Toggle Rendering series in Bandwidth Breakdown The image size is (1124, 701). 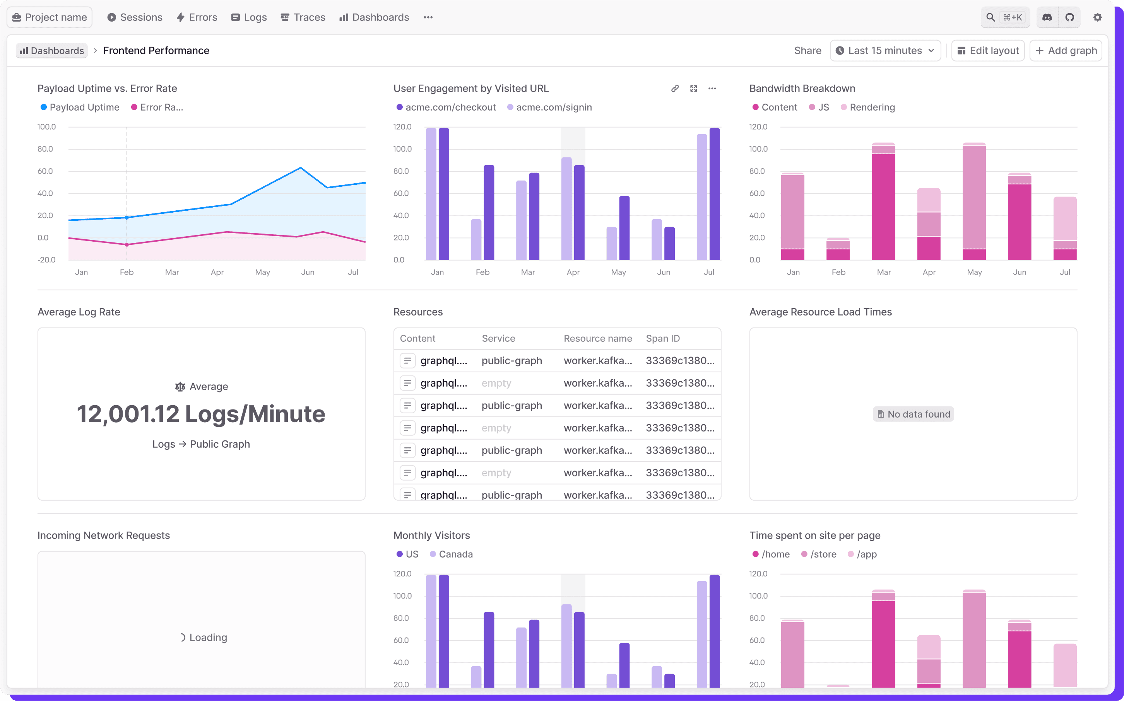867,107
